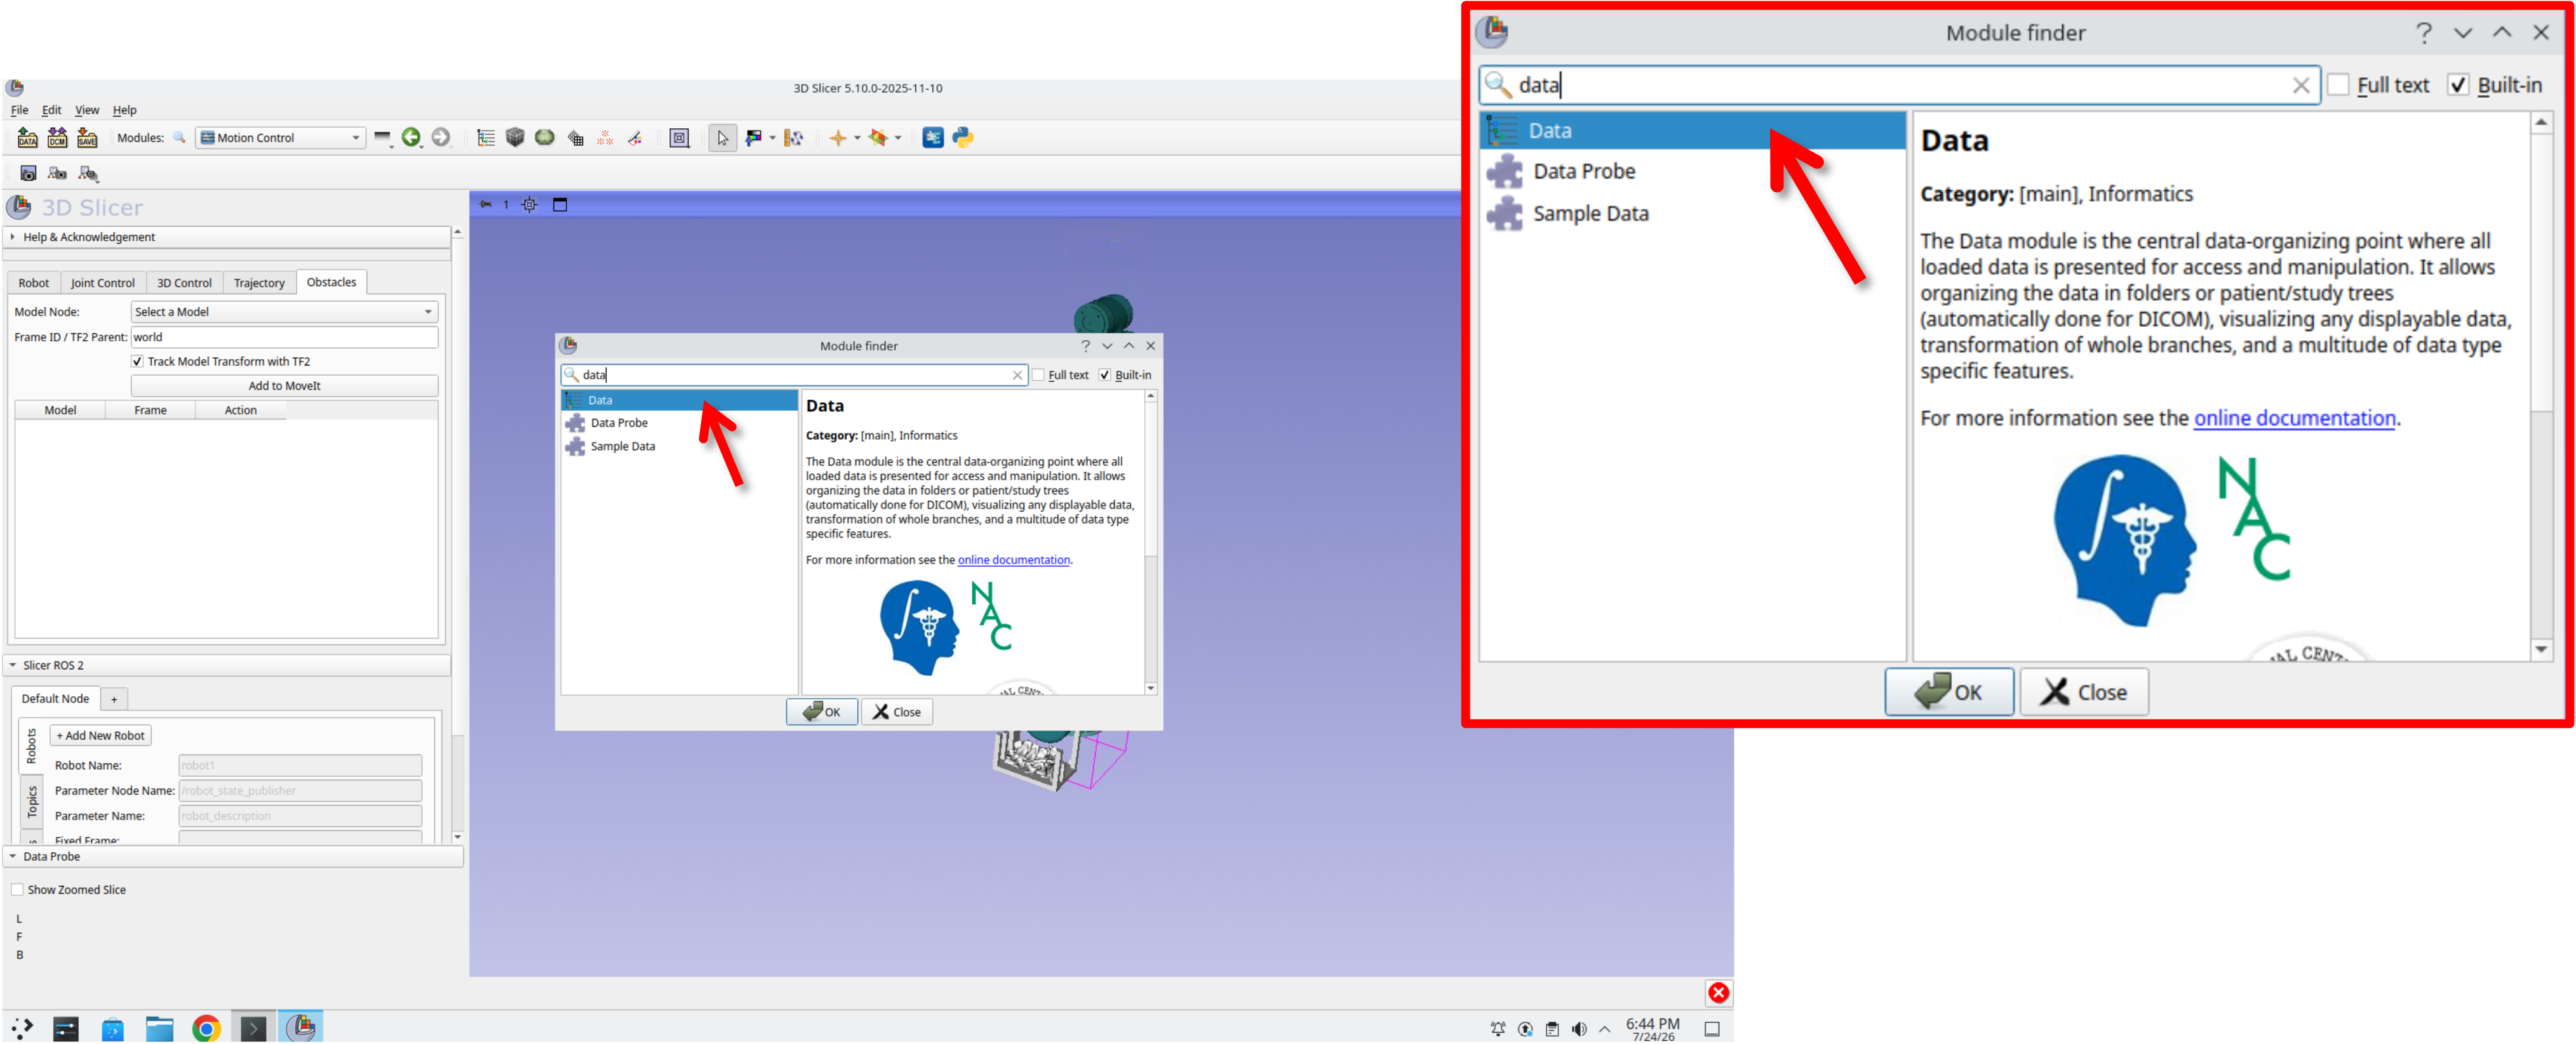Open the DCM DICOM loader icon
The height and width of the screenshot is (1044, 2576).
point(57,138)
